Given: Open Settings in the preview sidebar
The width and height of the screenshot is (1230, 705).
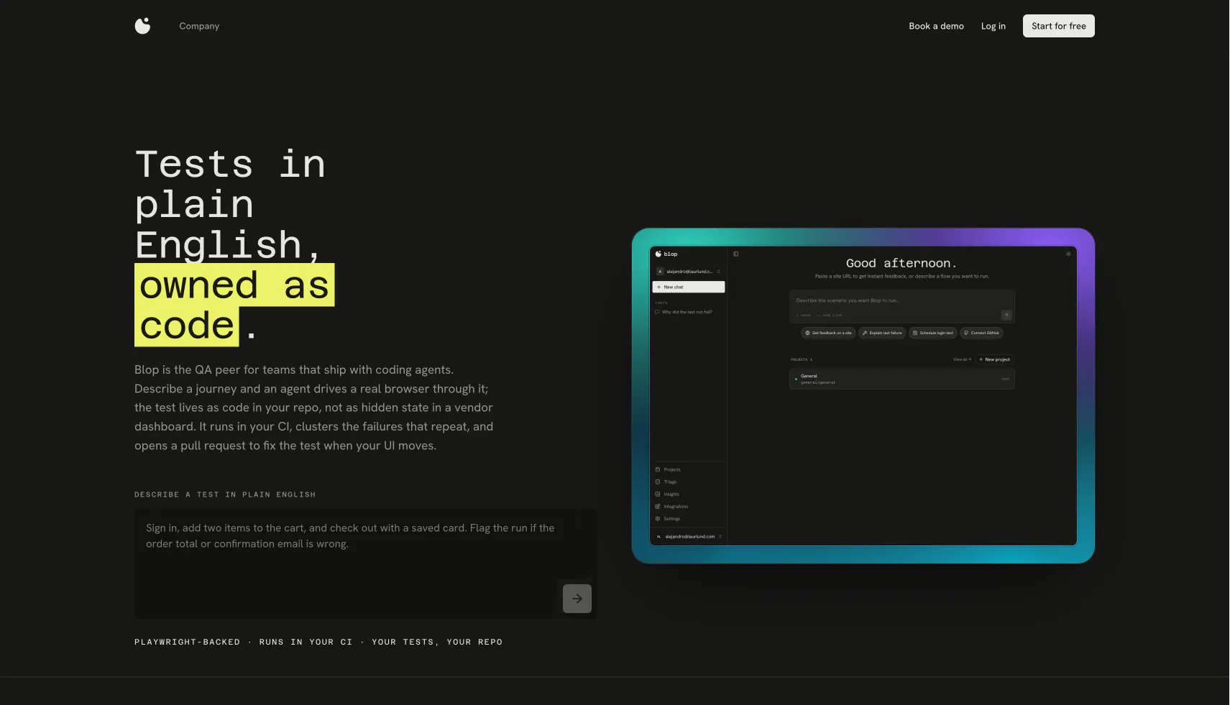Looking at the screenshot, I should point(668,518).
